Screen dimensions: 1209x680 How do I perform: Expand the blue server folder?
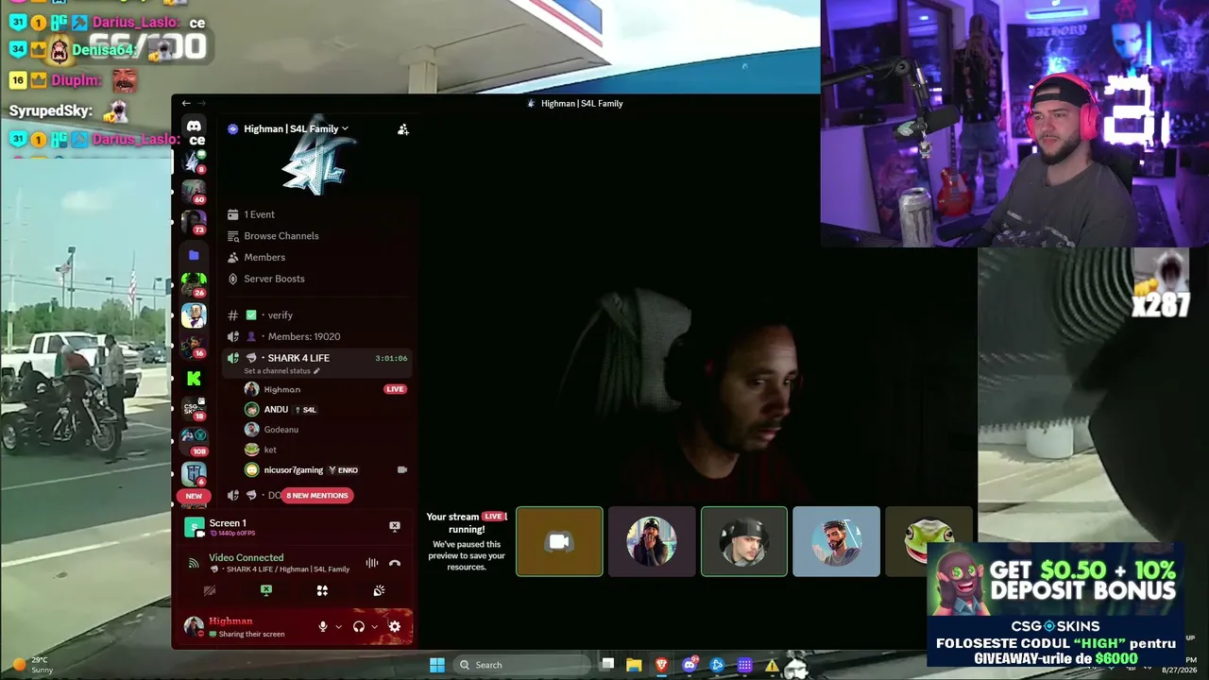(x=194, y=255)
